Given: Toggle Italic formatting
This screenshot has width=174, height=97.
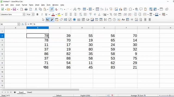Looking at the screenshot, I should tap(42, 14).
